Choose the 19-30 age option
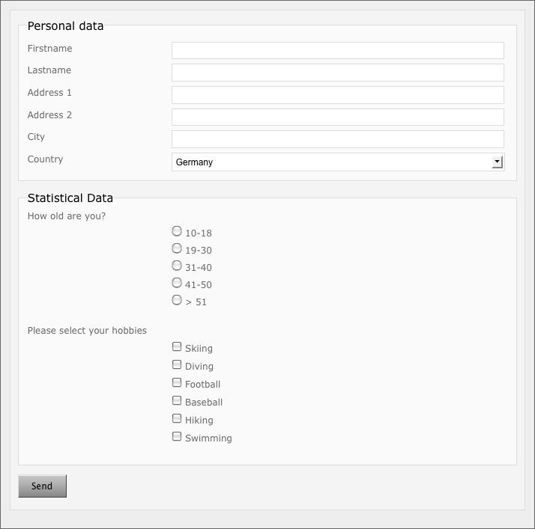Screen dimensions: 535x529 (x=177, y=248)
